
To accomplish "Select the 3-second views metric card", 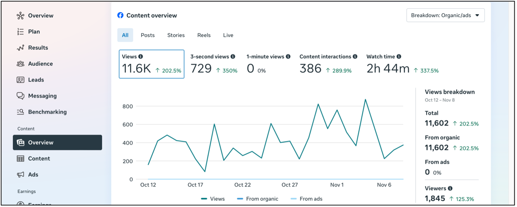I will (214, 64).
